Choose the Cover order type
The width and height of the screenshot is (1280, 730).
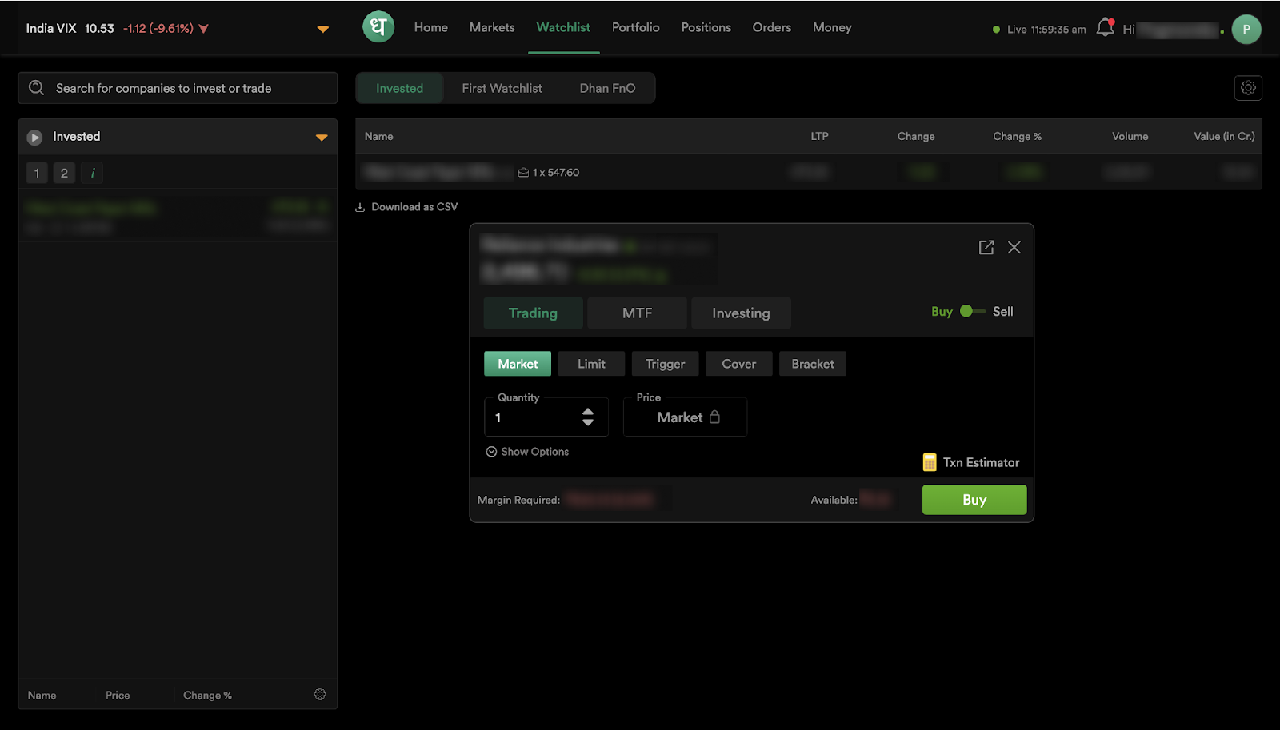(739, 364)
